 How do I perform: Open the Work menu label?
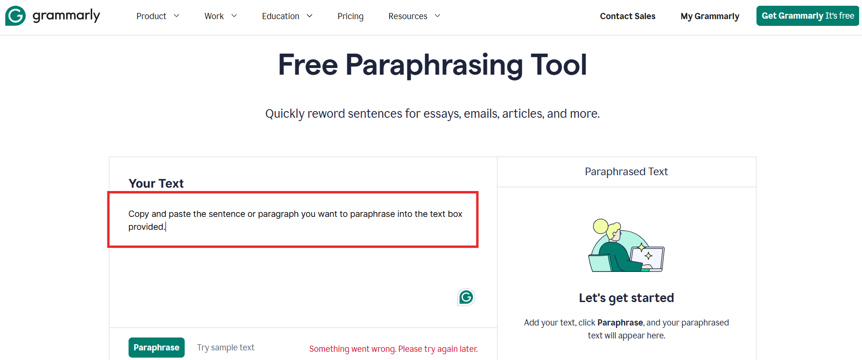(214, 16)
